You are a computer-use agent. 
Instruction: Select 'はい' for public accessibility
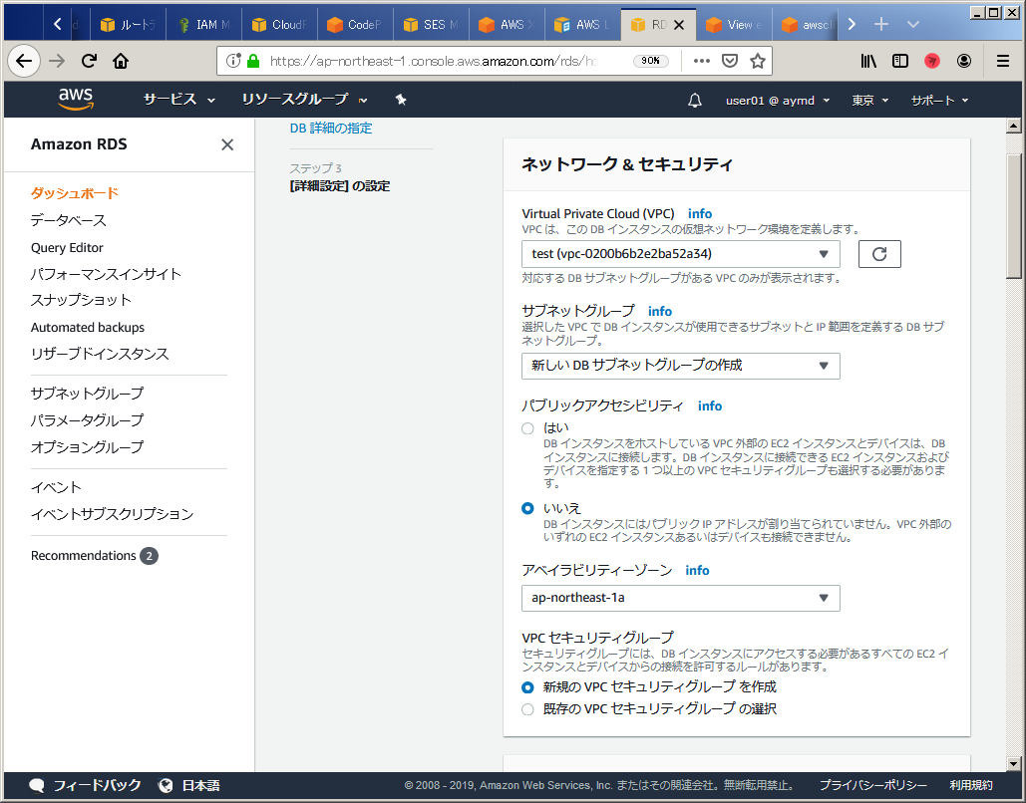[x=527, y=428]
